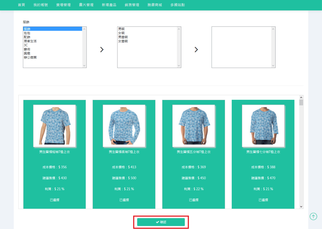This screenshot has width=322, height=229.
Task: Click the 五分袖 T-shirt thumbnail
Action: [x=193, y=125]
